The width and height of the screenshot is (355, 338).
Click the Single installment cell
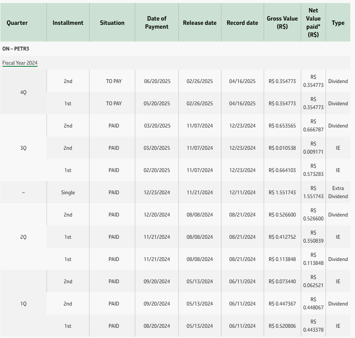[68, 193]
